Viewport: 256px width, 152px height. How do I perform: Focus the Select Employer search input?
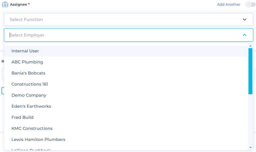point(120,35)
